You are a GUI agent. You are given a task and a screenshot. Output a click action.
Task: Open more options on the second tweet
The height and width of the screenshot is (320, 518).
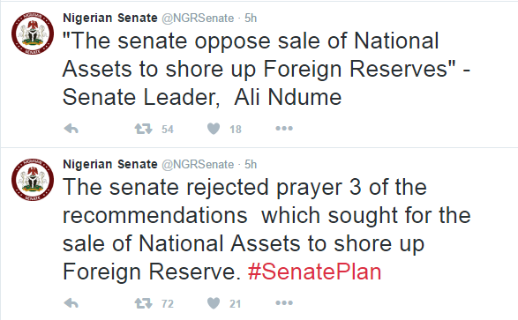coord(284,302)
